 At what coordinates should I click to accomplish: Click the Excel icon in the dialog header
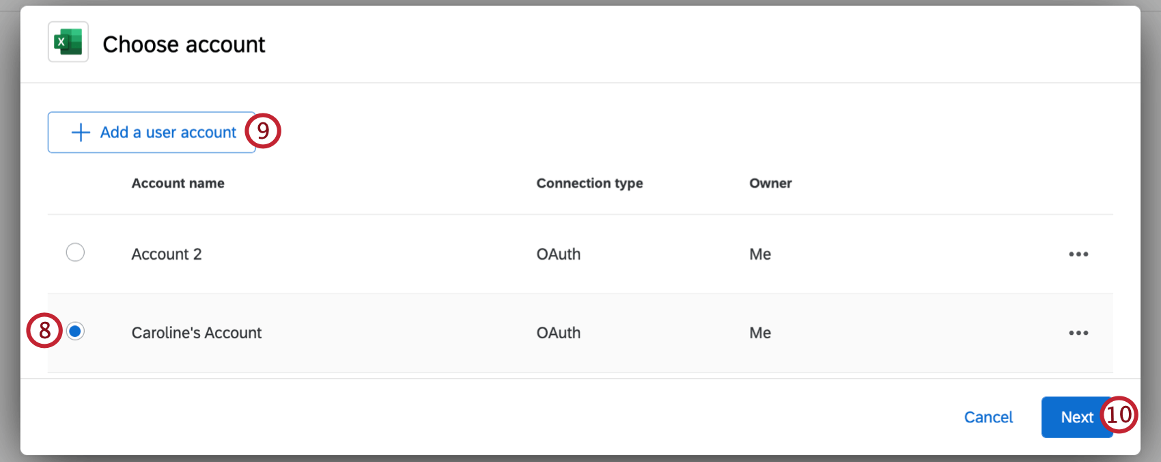pyautogui.click(x=68, y=42)
